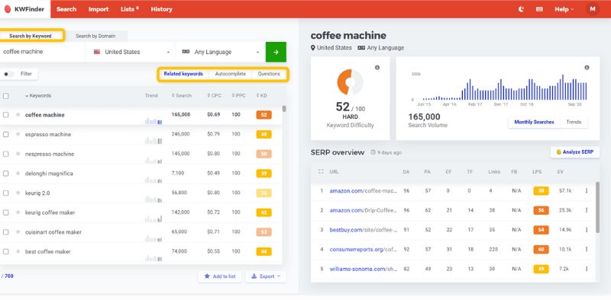The height and width of the screenshot is (300, 611).
Task: Click keywords table scrollbar
Action: 284,109
